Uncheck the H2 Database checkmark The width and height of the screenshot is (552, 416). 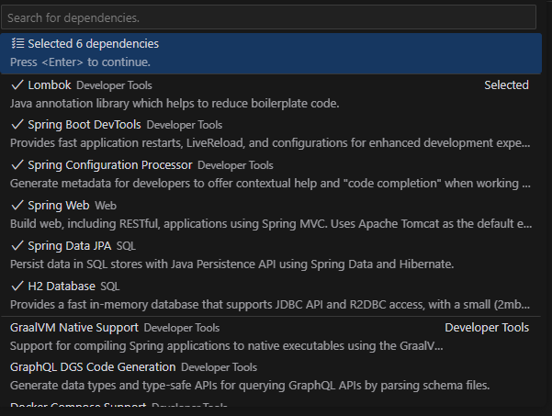tap(17, 287)
